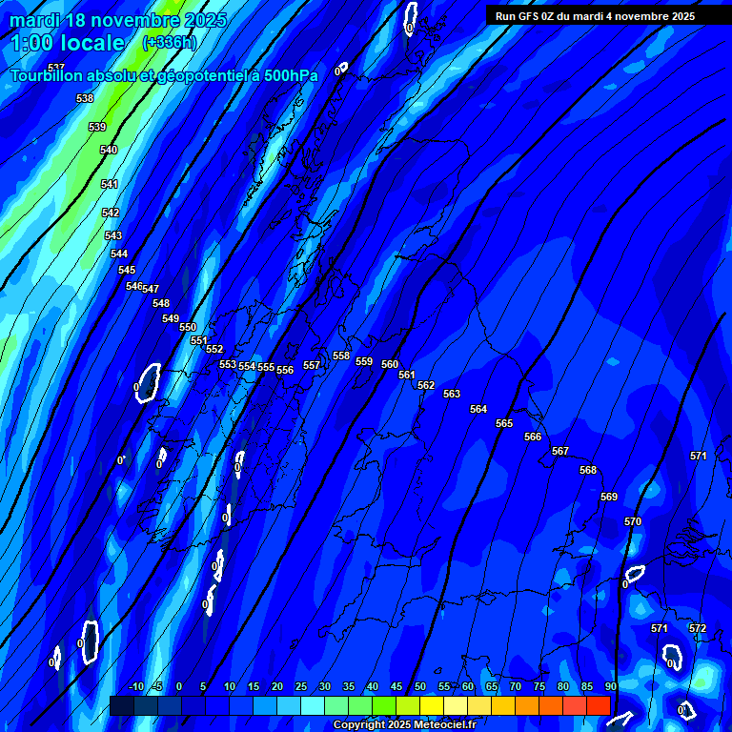Image resolution: width=732 pixels, height=732 pixels.
Task: Click the darkest navy swatch at legend's left end
Action: (122, 705)
